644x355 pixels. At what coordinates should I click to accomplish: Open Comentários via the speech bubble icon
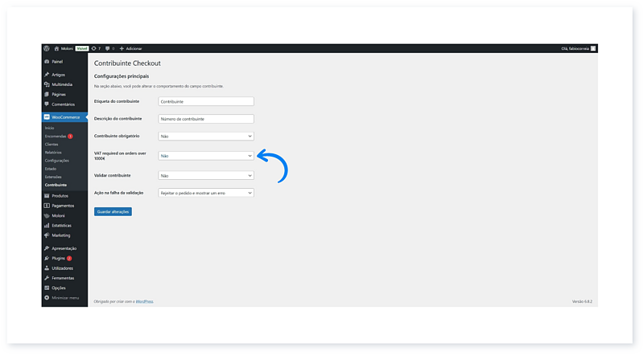[47, 104]
